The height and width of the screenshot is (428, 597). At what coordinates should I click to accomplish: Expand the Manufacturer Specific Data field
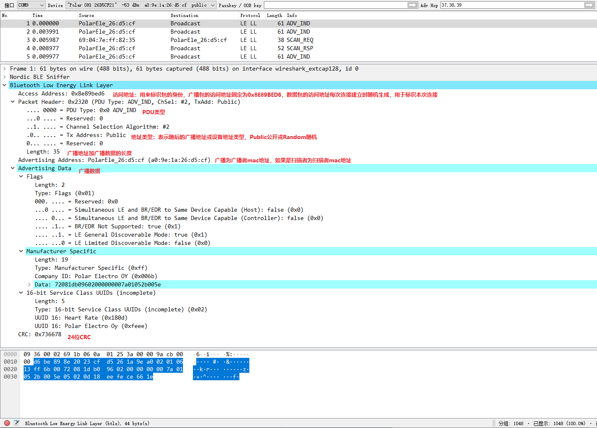29,284
